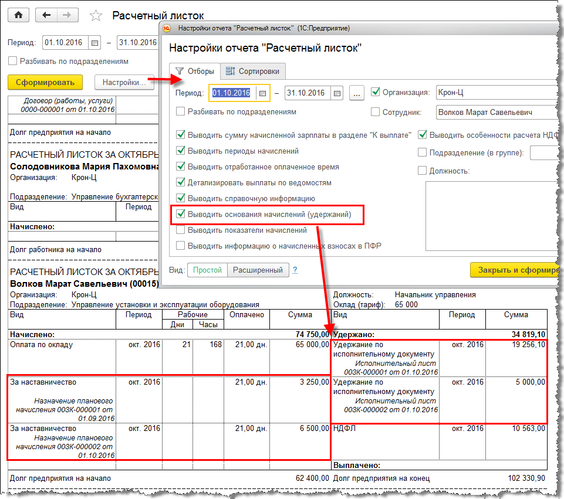Select closing debt value 102 330,90
The width and height of the screenshot is (564, 499).
coord(526,478)
